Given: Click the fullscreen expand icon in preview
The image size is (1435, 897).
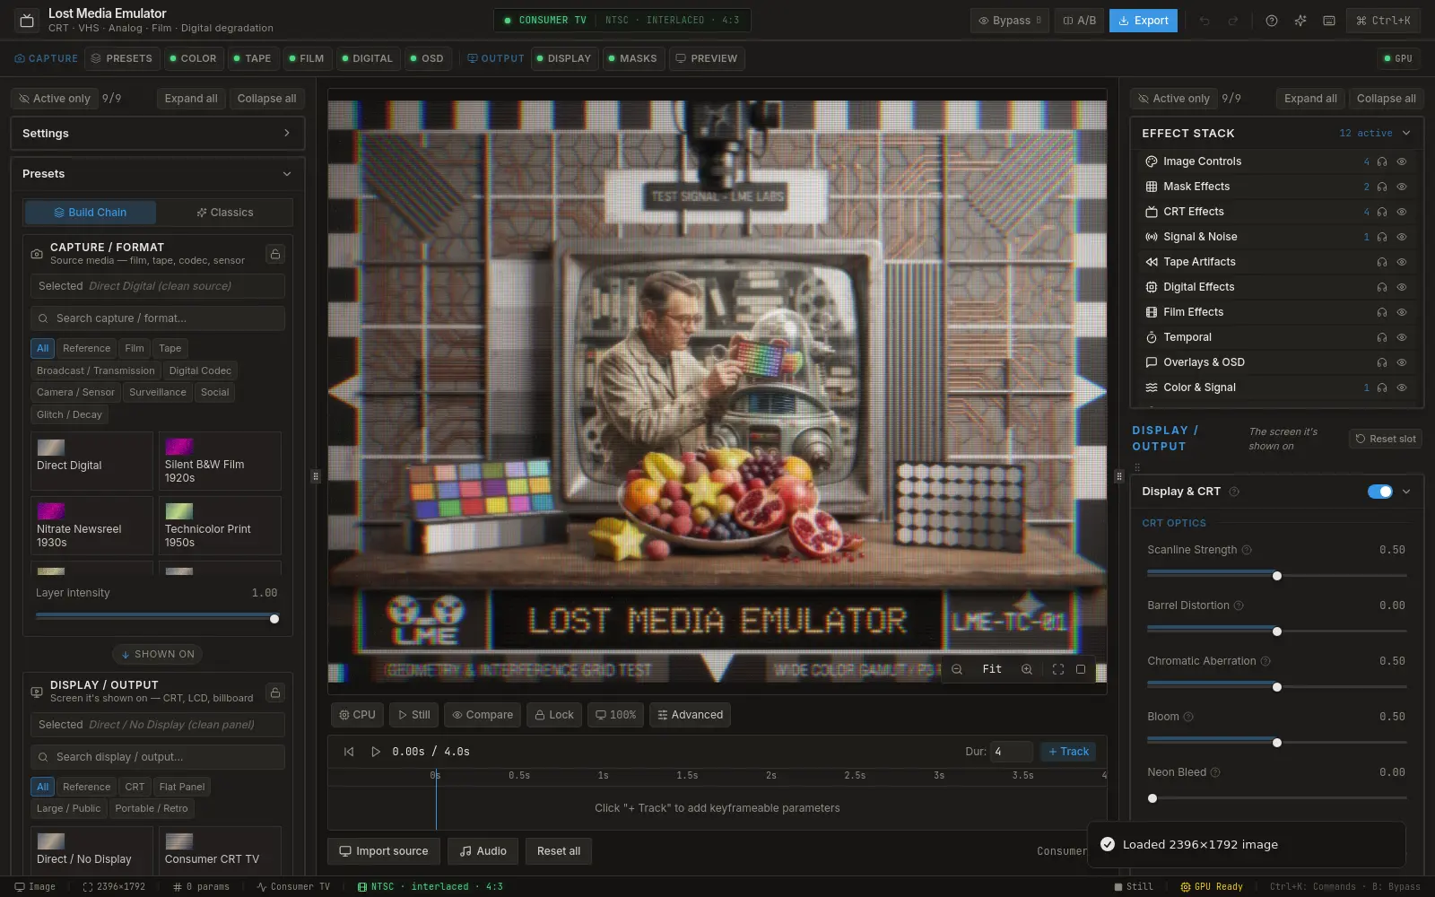Looking at the screenshot, I should coord(1057,669).
